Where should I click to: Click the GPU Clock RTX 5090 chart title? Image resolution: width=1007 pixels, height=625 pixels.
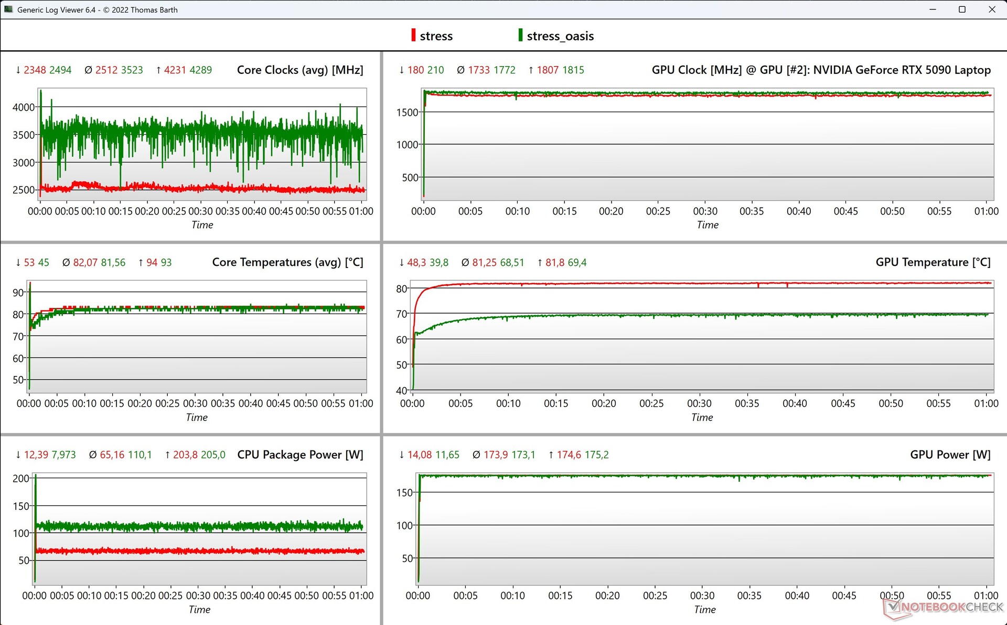click(x=820, y=70)
